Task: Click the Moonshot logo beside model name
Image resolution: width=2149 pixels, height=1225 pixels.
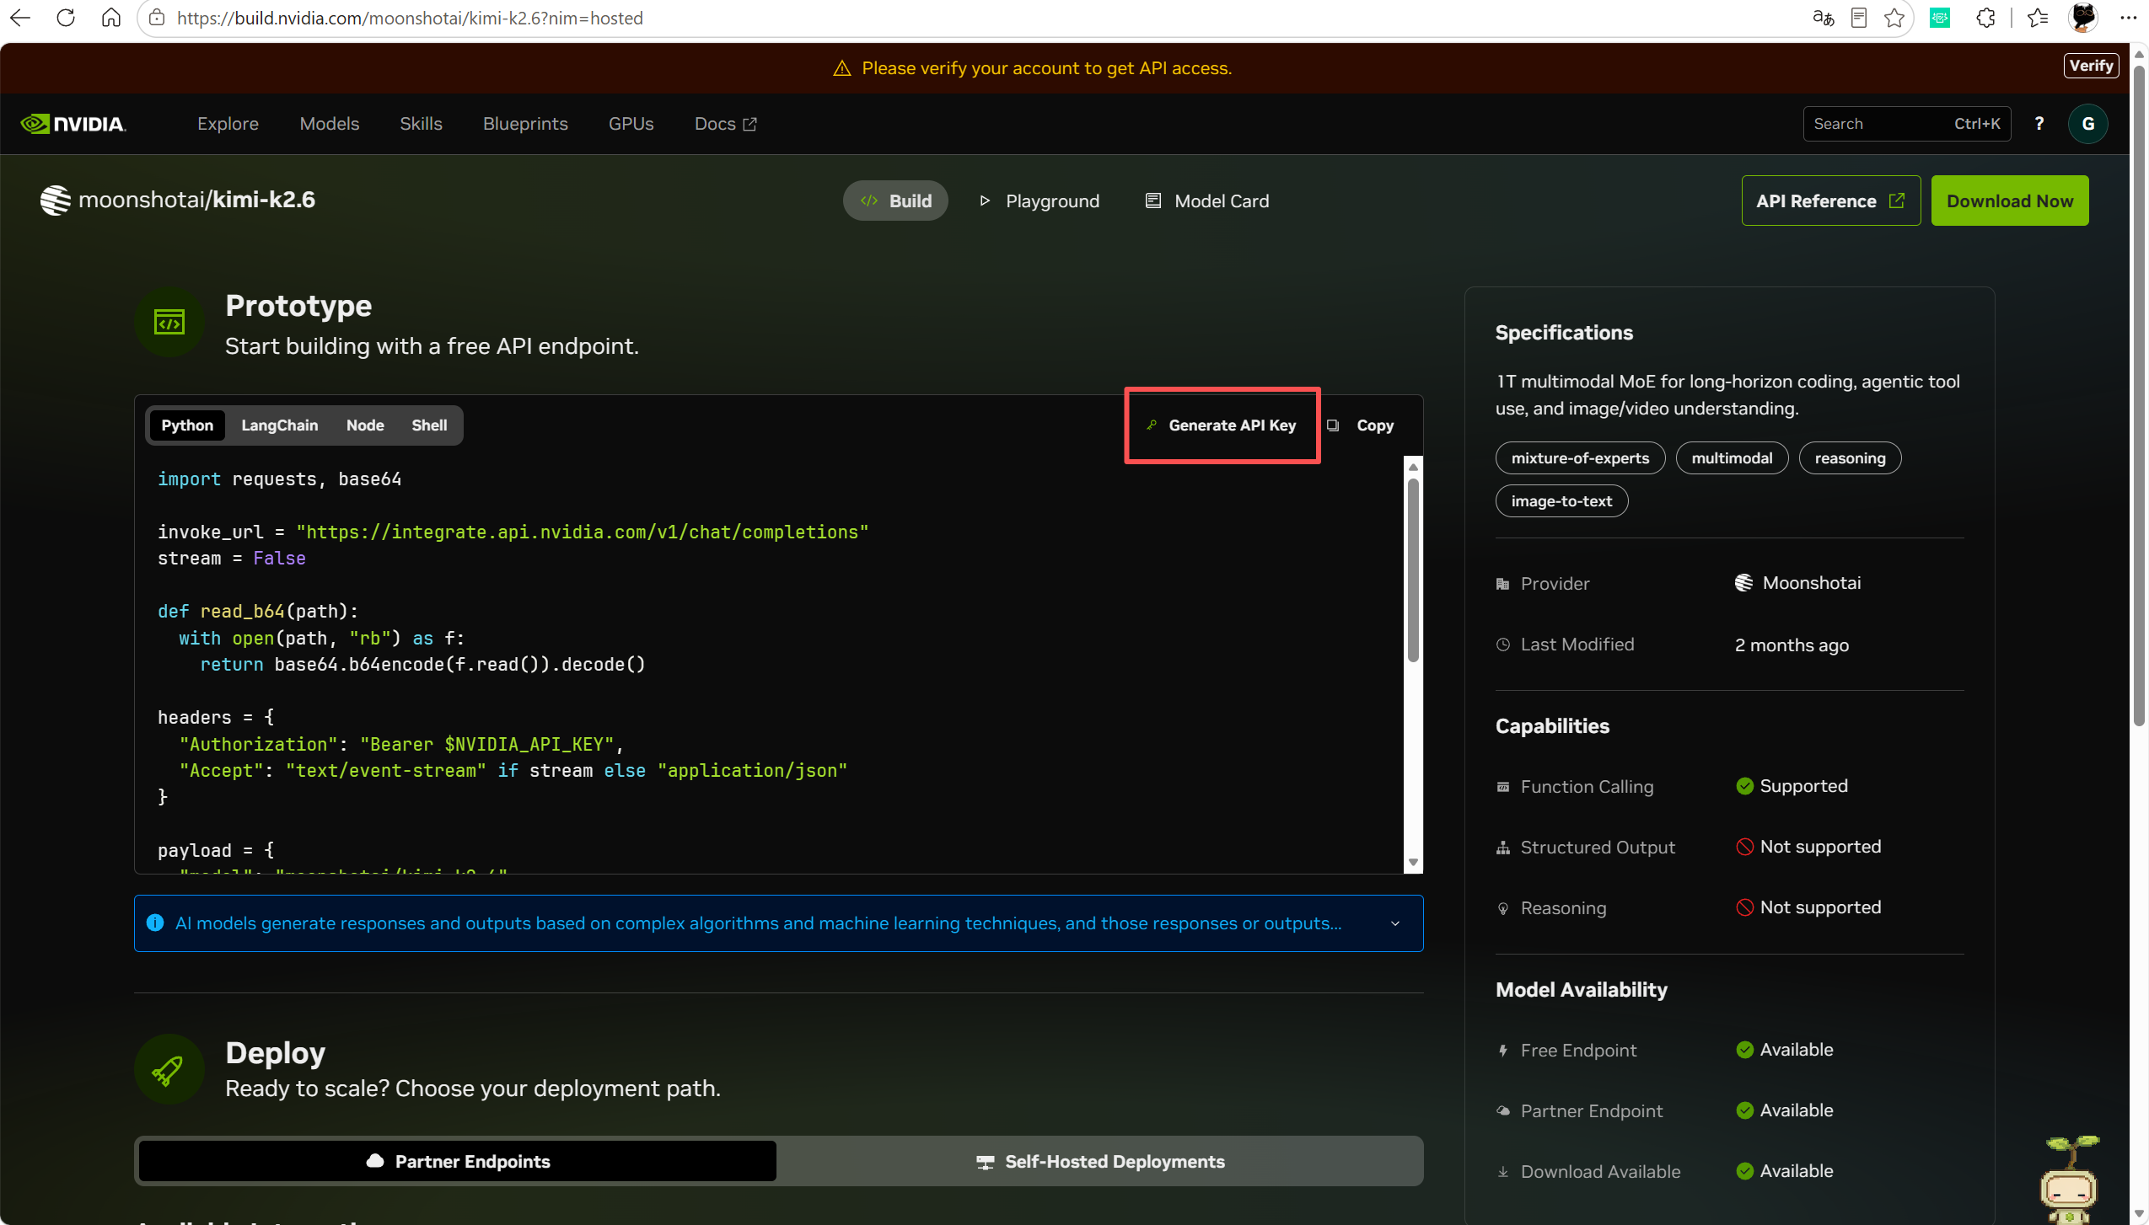Action: coord(56,201)
